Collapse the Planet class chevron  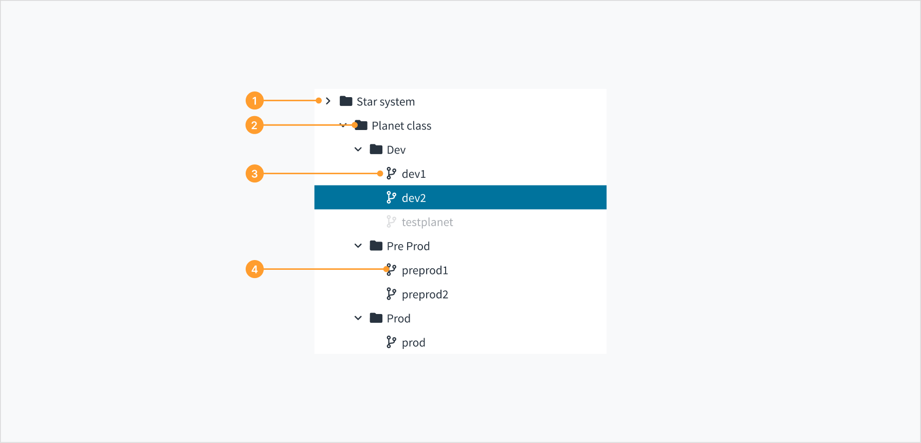(343, 125)
